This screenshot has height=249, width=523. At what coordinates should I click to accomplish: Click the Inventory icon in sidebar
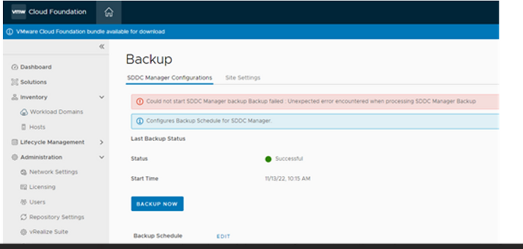point(14,97)
